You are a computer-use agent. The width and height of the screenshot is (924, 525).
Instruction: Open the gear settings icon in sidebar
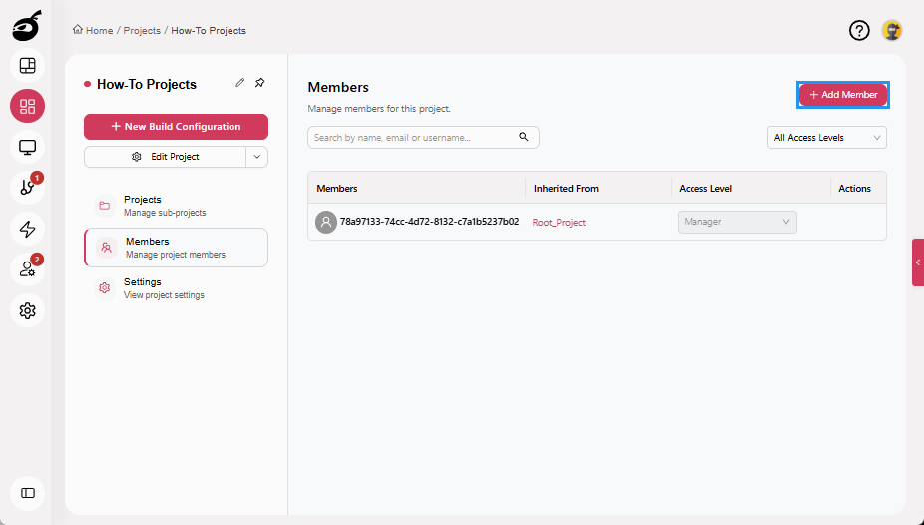pos(28,310)
